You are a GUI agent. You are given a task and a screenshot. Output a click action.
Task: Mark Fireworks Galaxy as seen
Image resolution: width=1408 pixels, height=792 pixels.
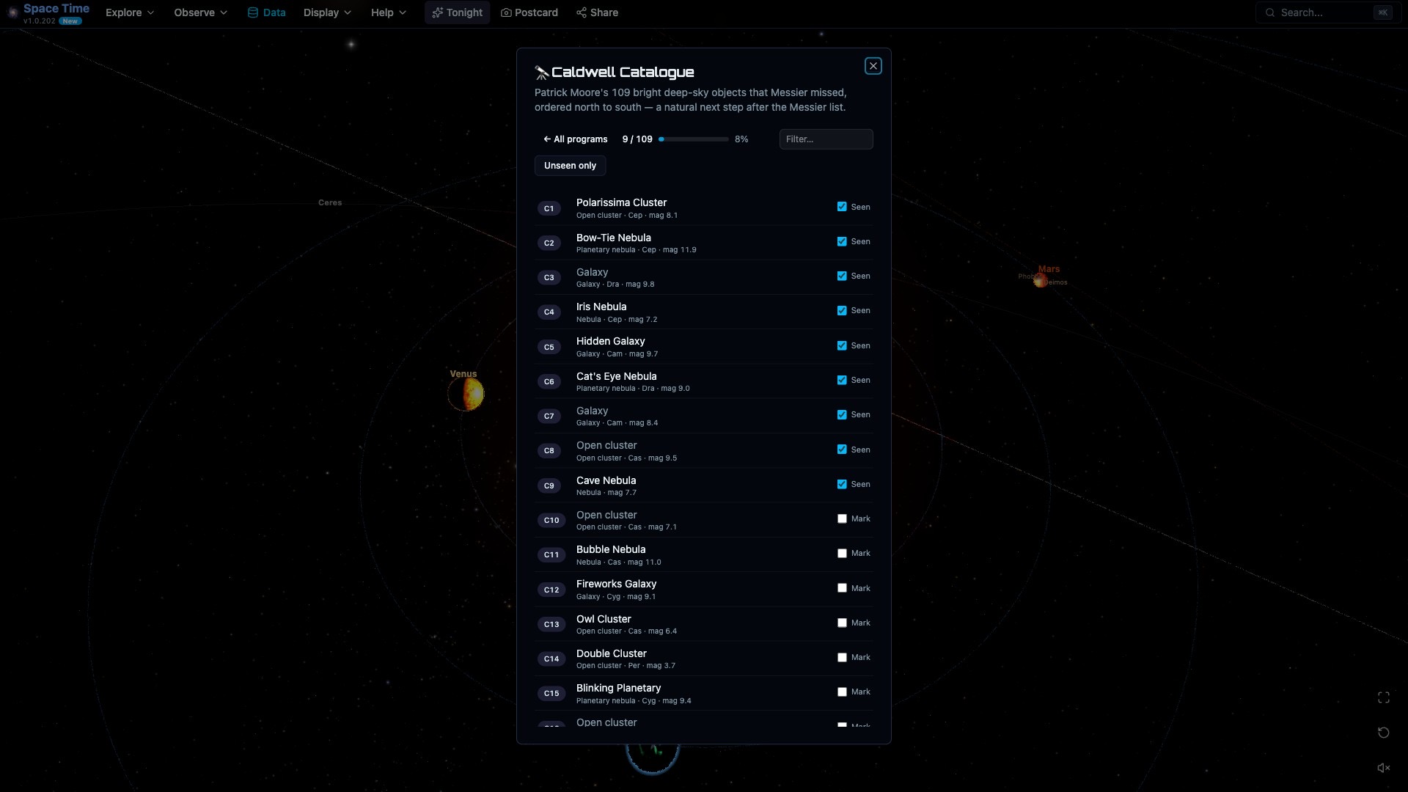(842, 588)
